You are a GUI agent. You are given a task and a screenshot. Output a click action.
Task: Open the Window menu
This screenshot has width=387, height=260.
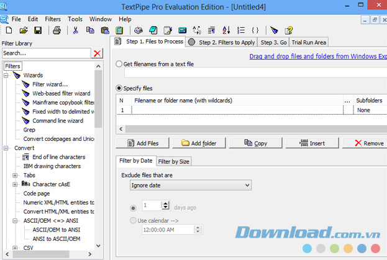pyautogui.click(x=101, y=19)
